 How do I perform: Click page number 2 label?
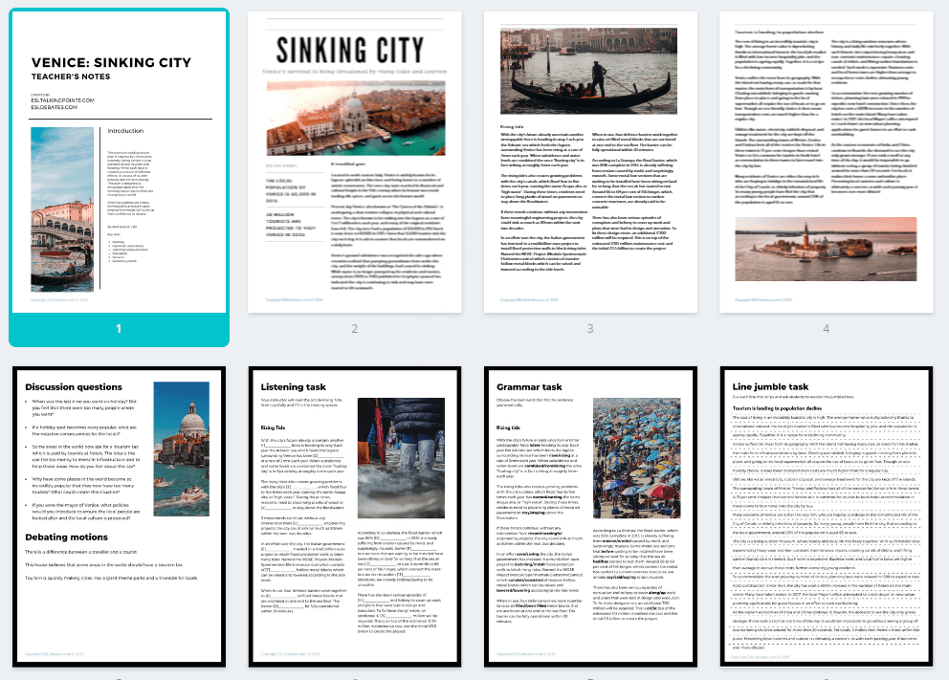click(x=355, y=328)
